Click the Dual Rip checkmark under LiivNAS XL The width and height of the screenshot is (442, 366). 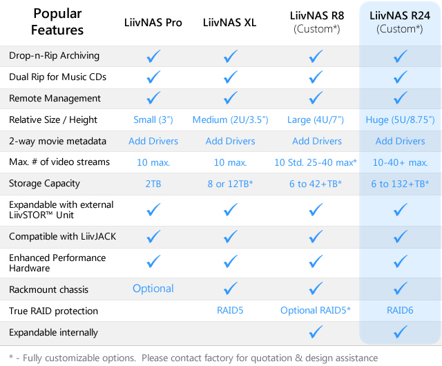[x=230, y=77]
